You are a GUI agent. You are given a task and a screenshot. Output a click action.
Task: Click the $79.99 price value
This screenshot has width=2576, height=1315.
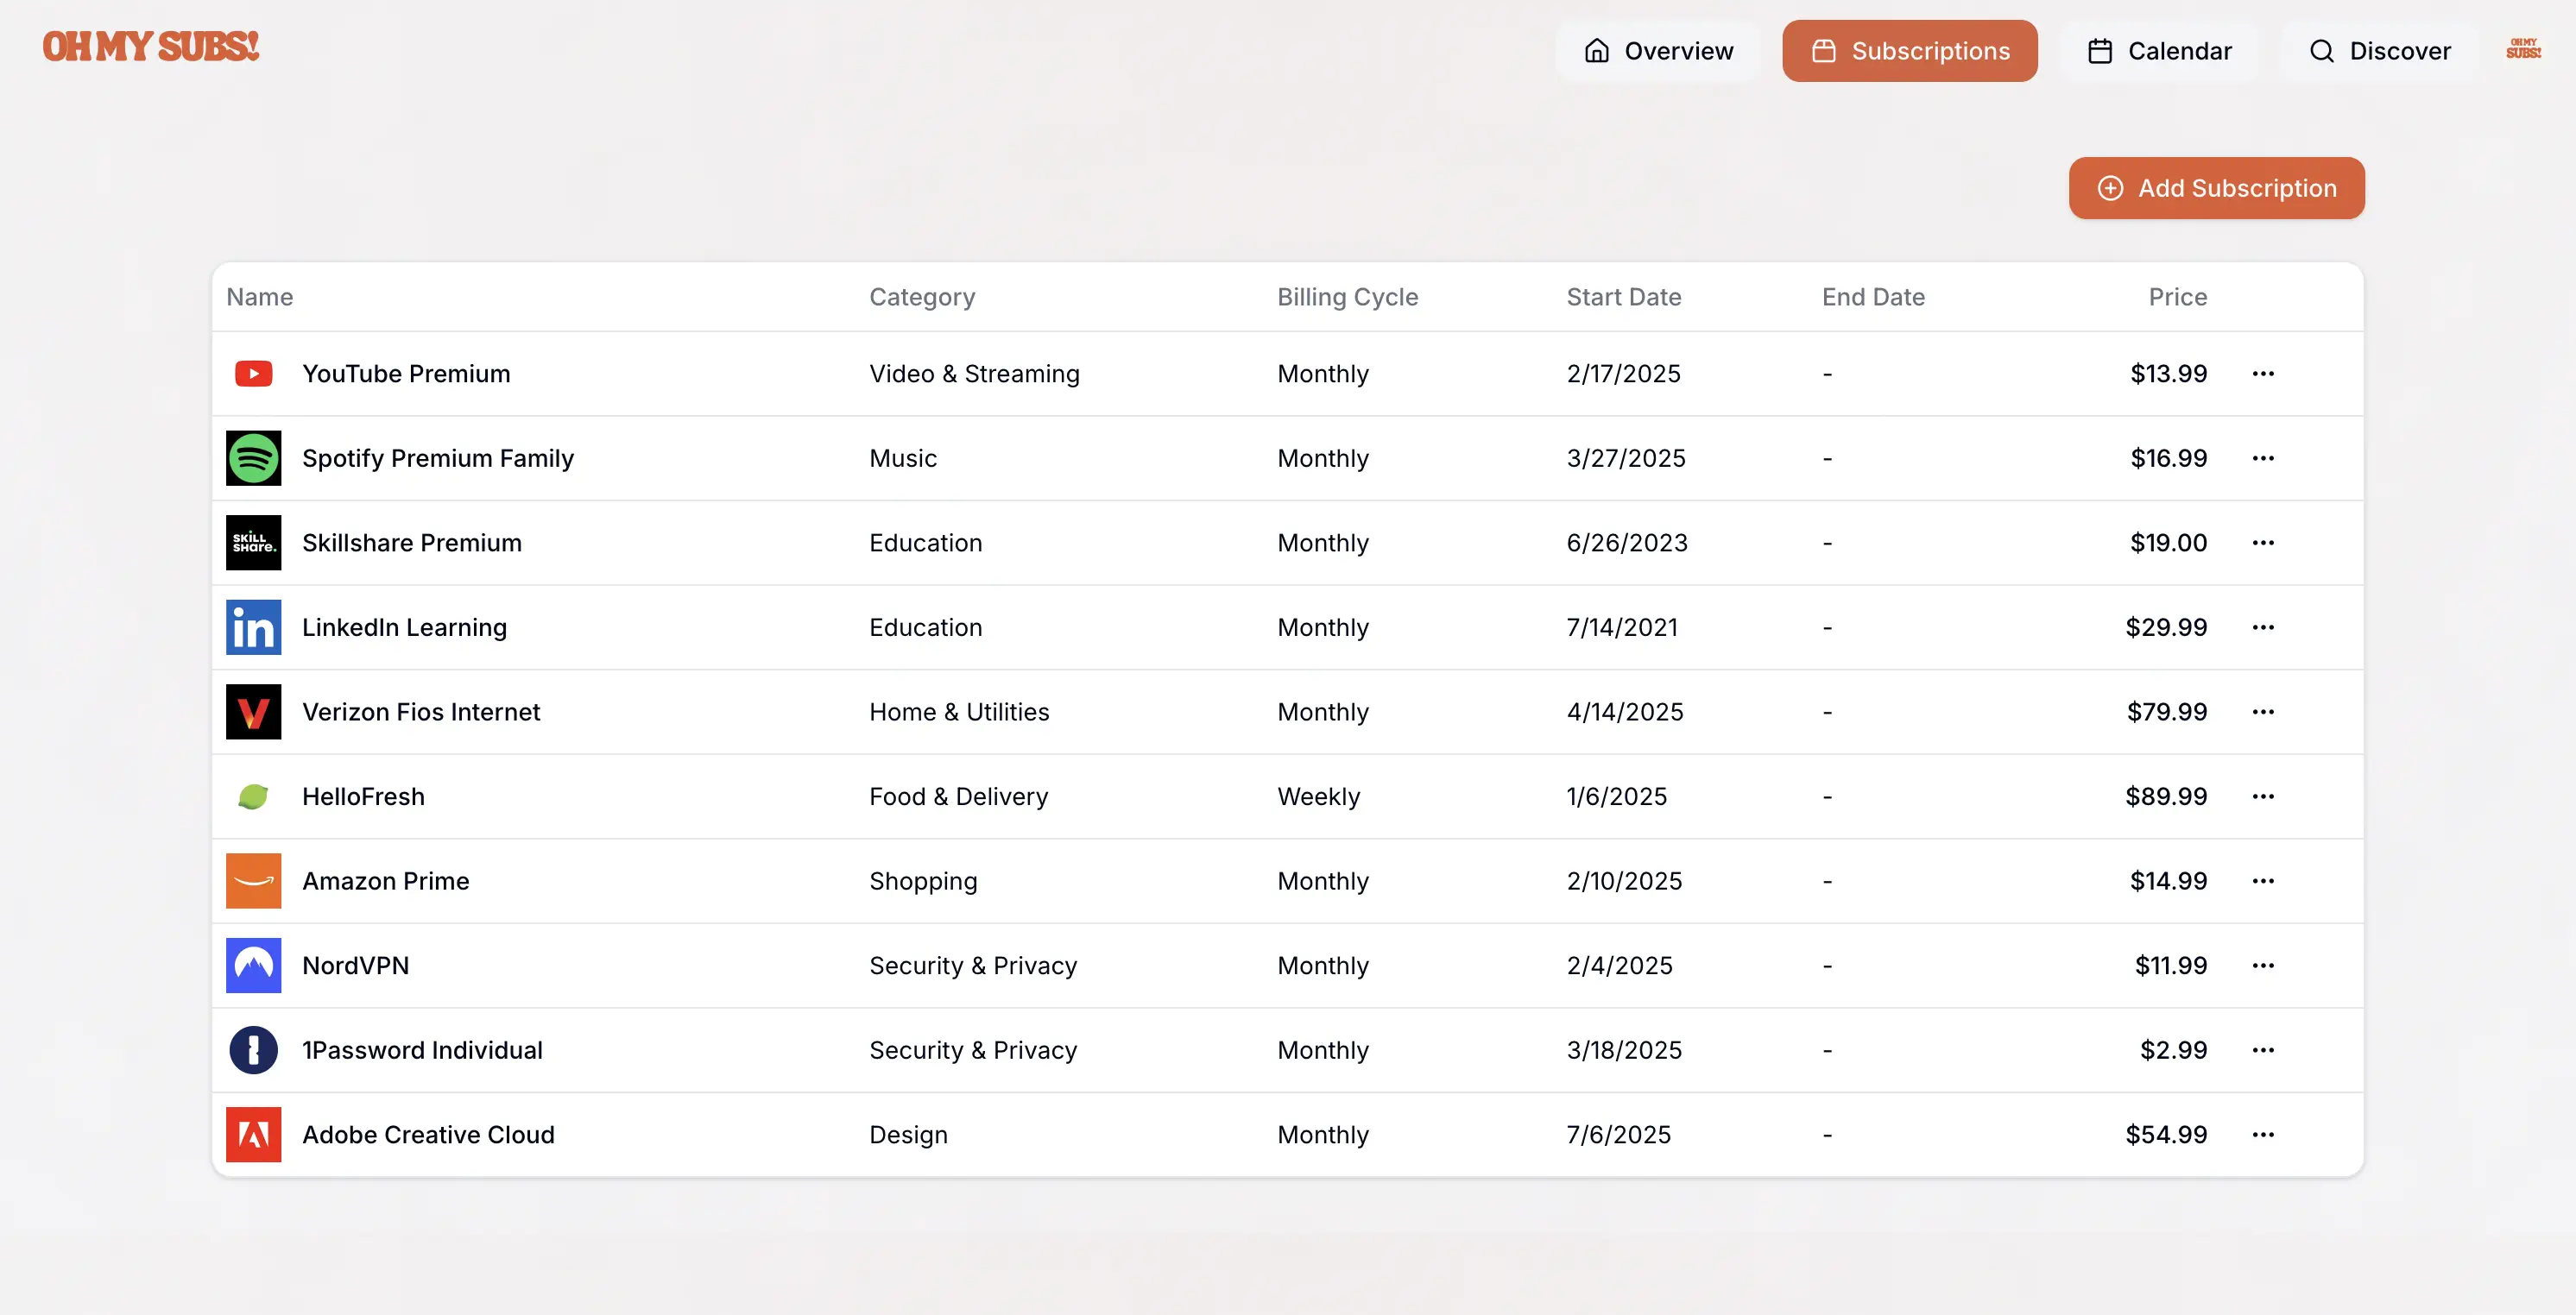(2167, 712)
